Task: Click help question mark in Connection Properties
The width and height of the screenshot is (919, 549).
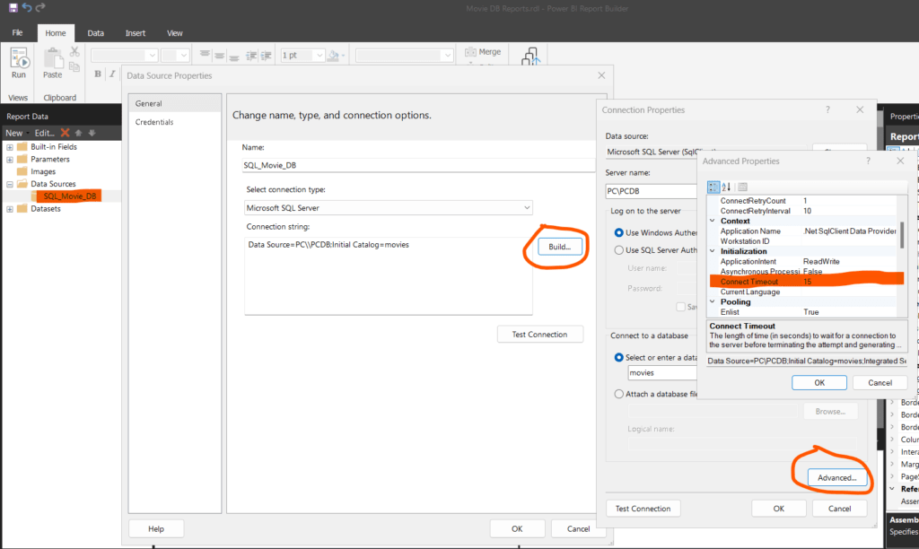Action: pos(827,109)
